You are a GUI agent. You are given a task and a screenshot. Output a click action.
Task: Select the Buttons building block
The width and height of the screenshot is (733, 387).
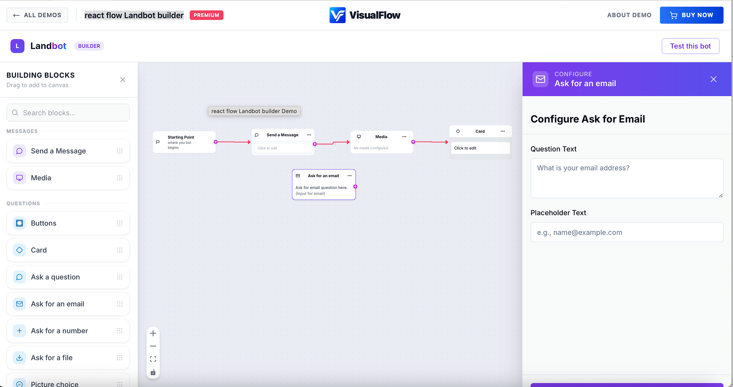click(x=68, y=223)
